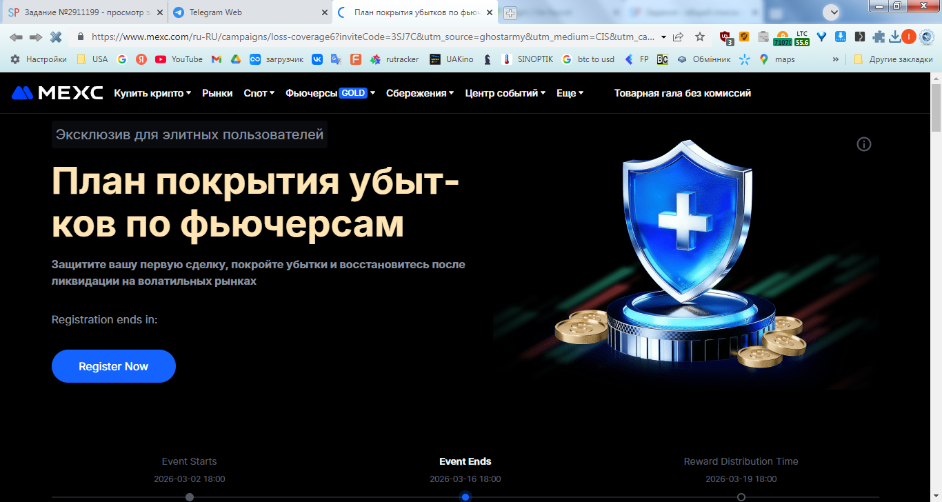Click the Event Ends timeline dot
942x502 pixels.
465,497
